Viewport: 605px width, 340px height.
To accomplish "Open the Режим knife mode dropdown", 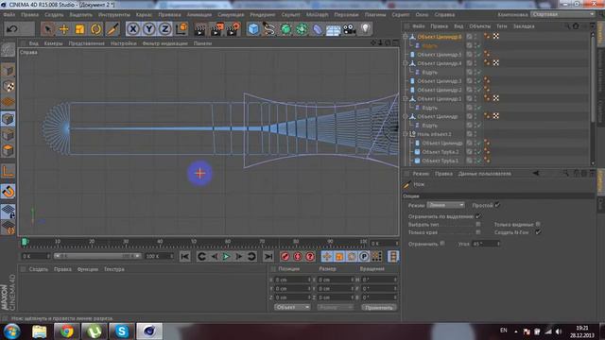I will point(445,205).
